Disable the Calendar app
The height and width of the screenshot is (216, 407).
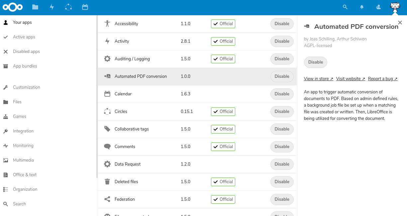pos(282,94)
